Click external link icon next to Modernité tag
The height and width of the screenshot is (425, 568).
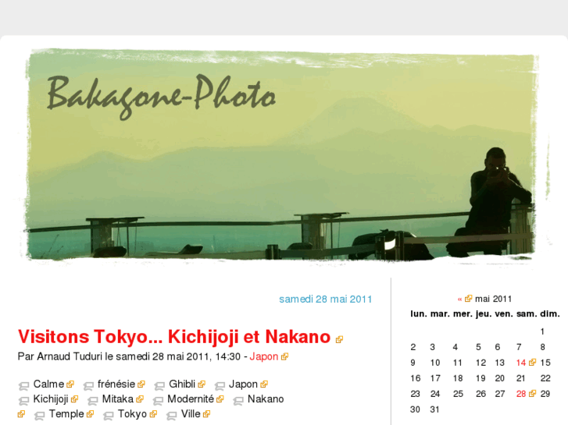(x=220, y=399)
